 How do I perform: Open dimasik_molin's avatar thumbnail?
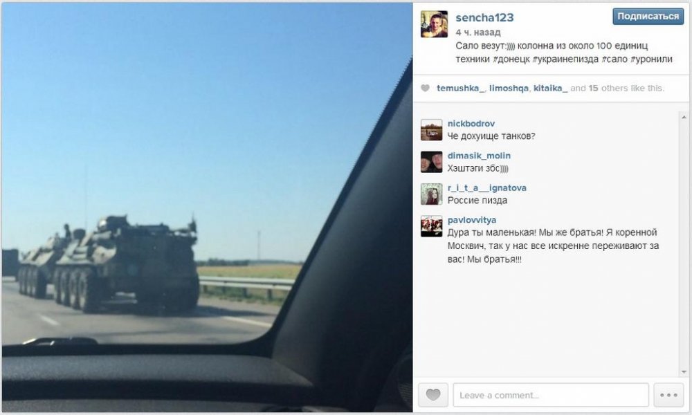click(x=431, y=162)
